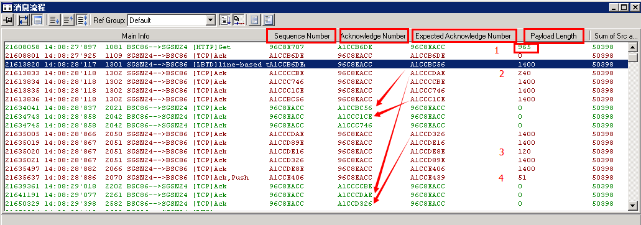Open the Ref Group dropdown
The height and width of the screenshot is (225, 641).
(211, 20)
